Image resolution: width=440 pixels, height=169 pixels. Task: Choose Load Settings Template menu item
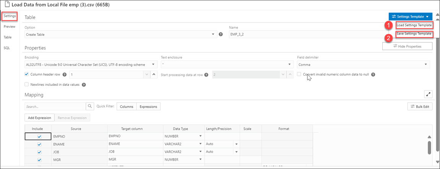pyautogui.click(x=414, y=25)
